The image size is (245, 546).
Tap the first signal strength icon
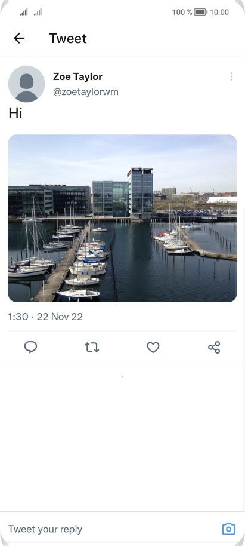[24, 12]
